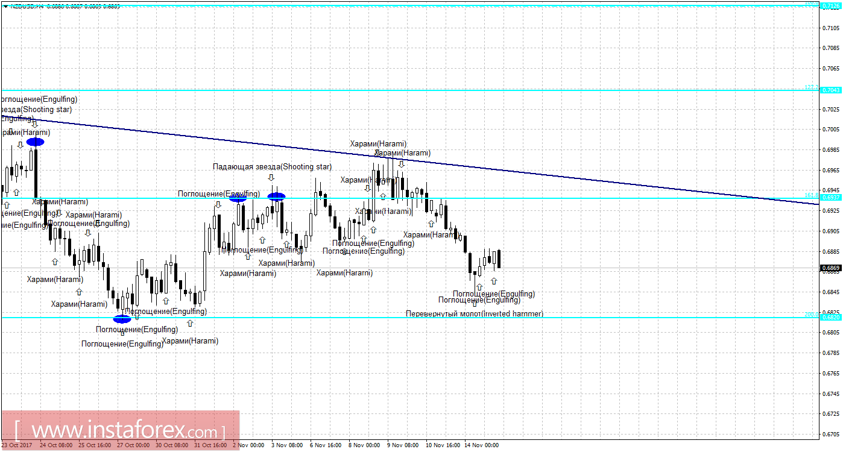The image size is (843, 452).
Task: Click the blue ellipse under the 3 Nov Shooting star label
Action: click(x=276, y=196)
